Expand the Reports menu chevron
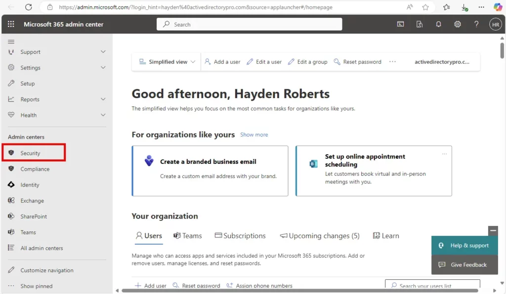 coord(103,99)
